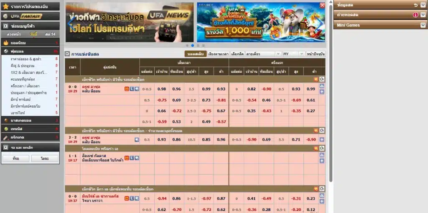Image resolution: width=428 pixels, height=213 pixels.
Task: Click the ทีรอ button
Action: click(16, 159)
